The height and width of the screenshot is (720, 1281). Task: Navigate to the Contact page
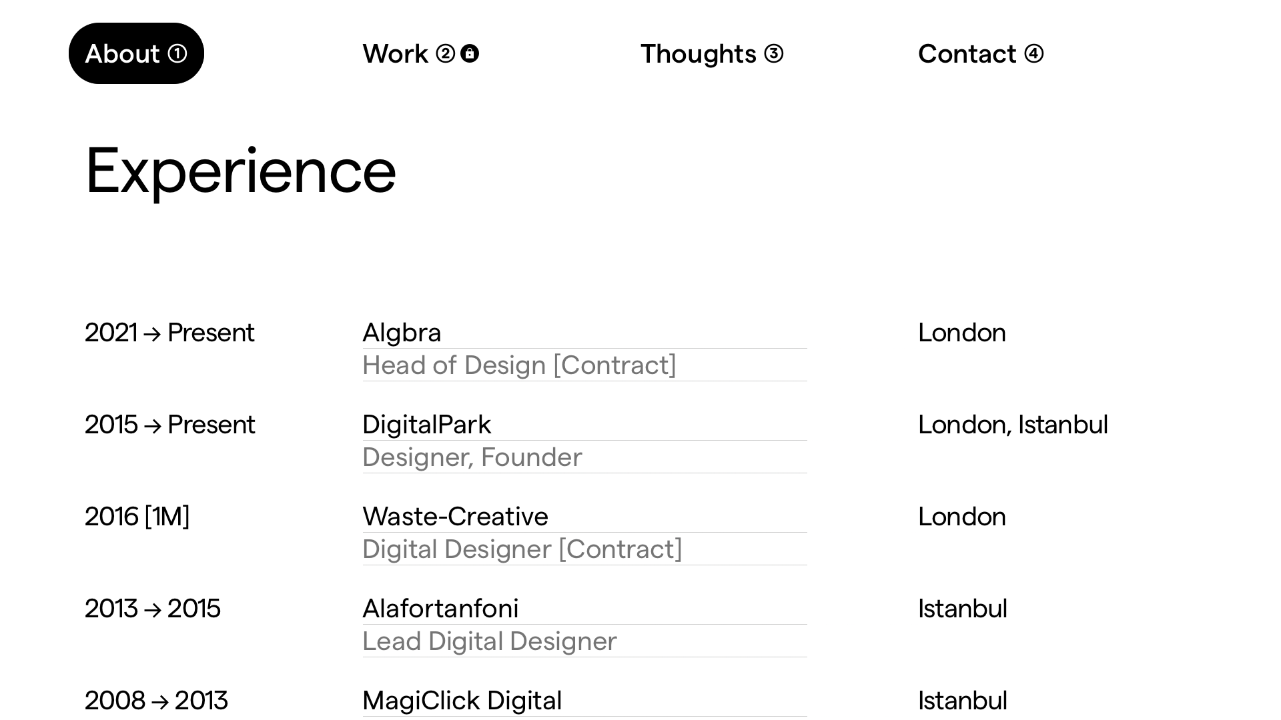pos(981,53)
